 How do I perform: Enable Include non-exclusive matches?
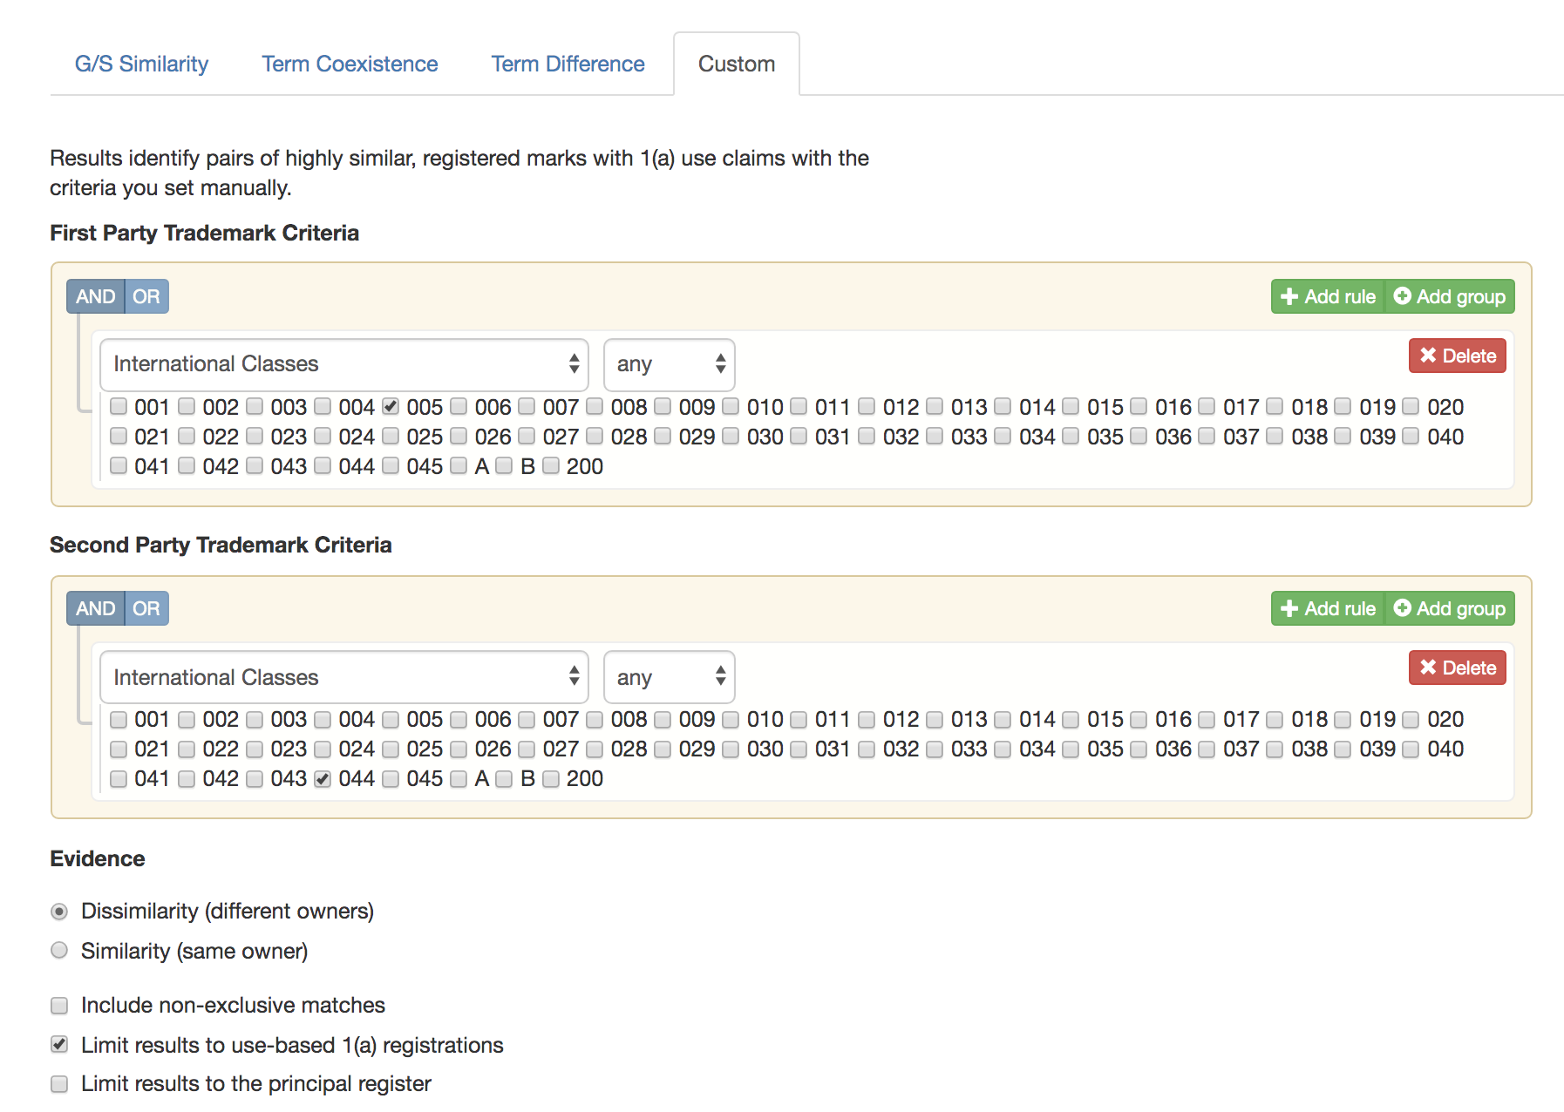click(x=59, y=1006)
